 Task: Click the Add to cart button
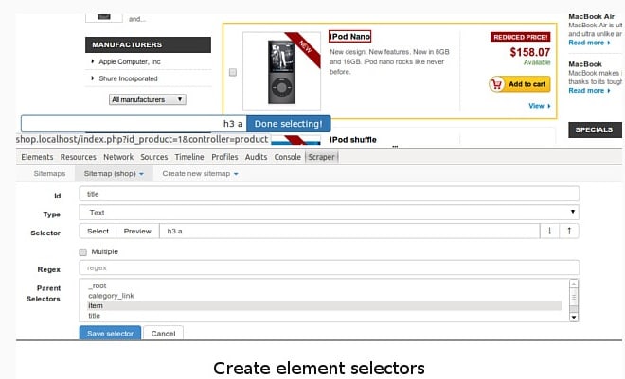[x=520, y=84]
